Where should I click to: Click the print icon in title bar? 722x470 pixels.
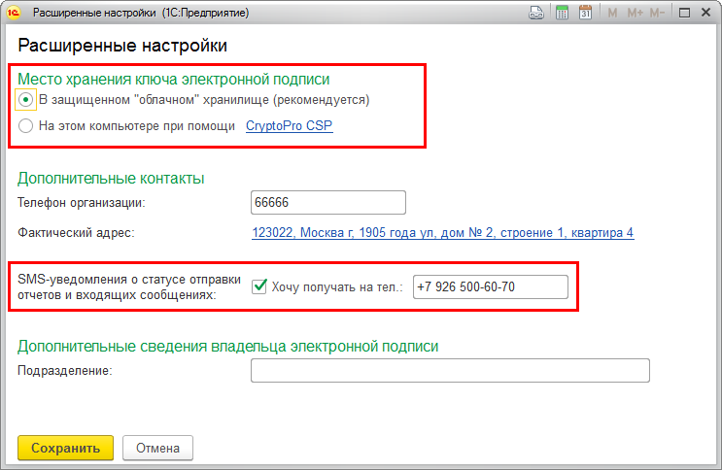536,13
